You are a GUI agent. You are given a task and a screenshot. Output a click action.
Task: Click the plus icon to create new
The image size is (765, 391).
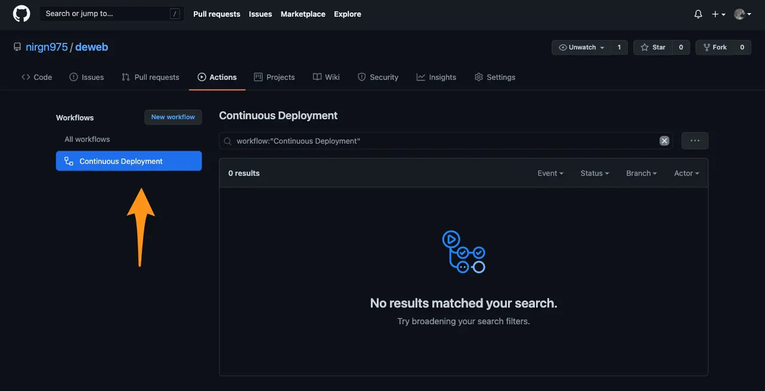[715, 14]
